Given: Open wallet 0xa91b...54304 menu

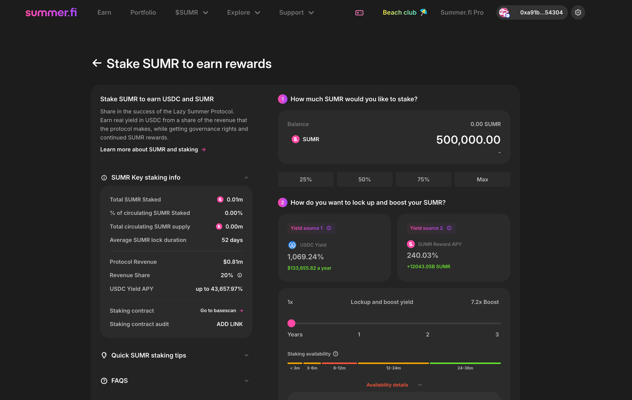Looking at the screenshot, I should 532,13.
